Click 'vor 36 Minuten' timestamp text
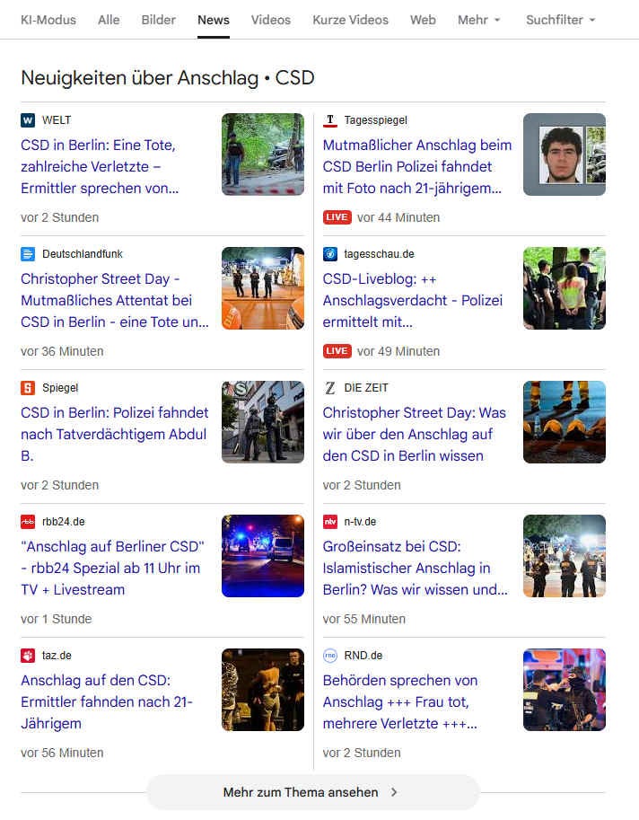The height and width of the screenshot is (820, 639). (x=62, y=351)
